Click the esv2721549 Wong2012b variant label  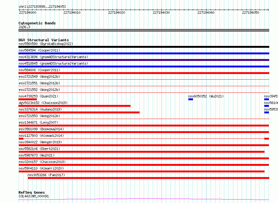[x=39, y=77]
